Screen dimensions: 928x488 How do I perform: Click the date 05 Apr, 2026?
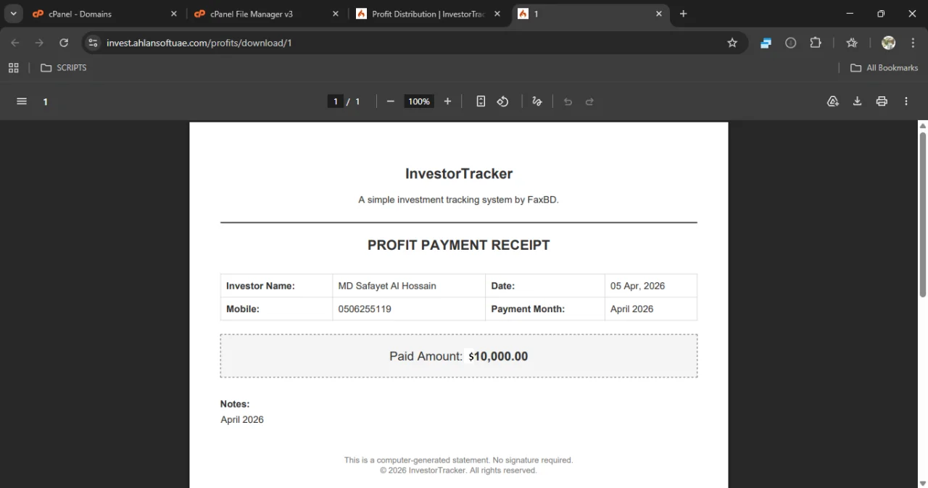pyautogui.click(x=638, y=286)
